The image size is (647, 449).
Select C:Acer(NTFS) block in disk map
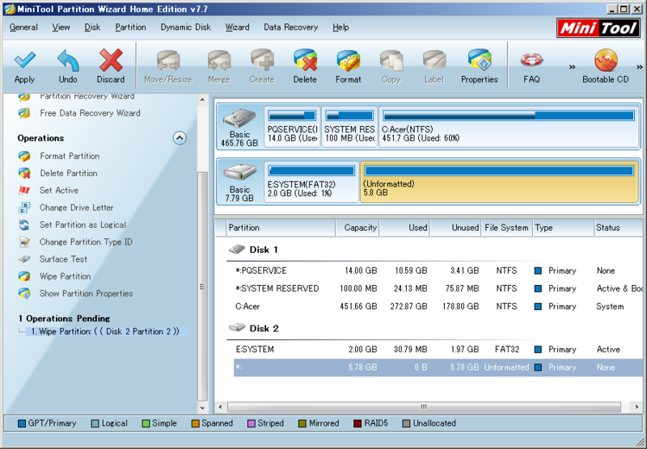(x=509, y=127)
